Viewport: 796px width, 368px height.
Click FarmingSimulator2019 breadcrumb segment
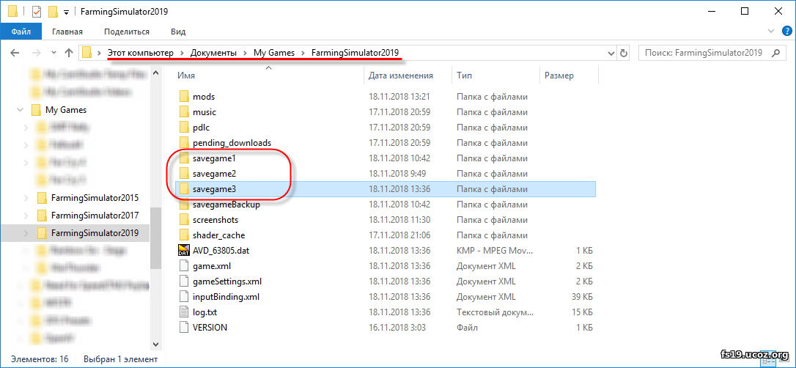(x=355, y=52)
